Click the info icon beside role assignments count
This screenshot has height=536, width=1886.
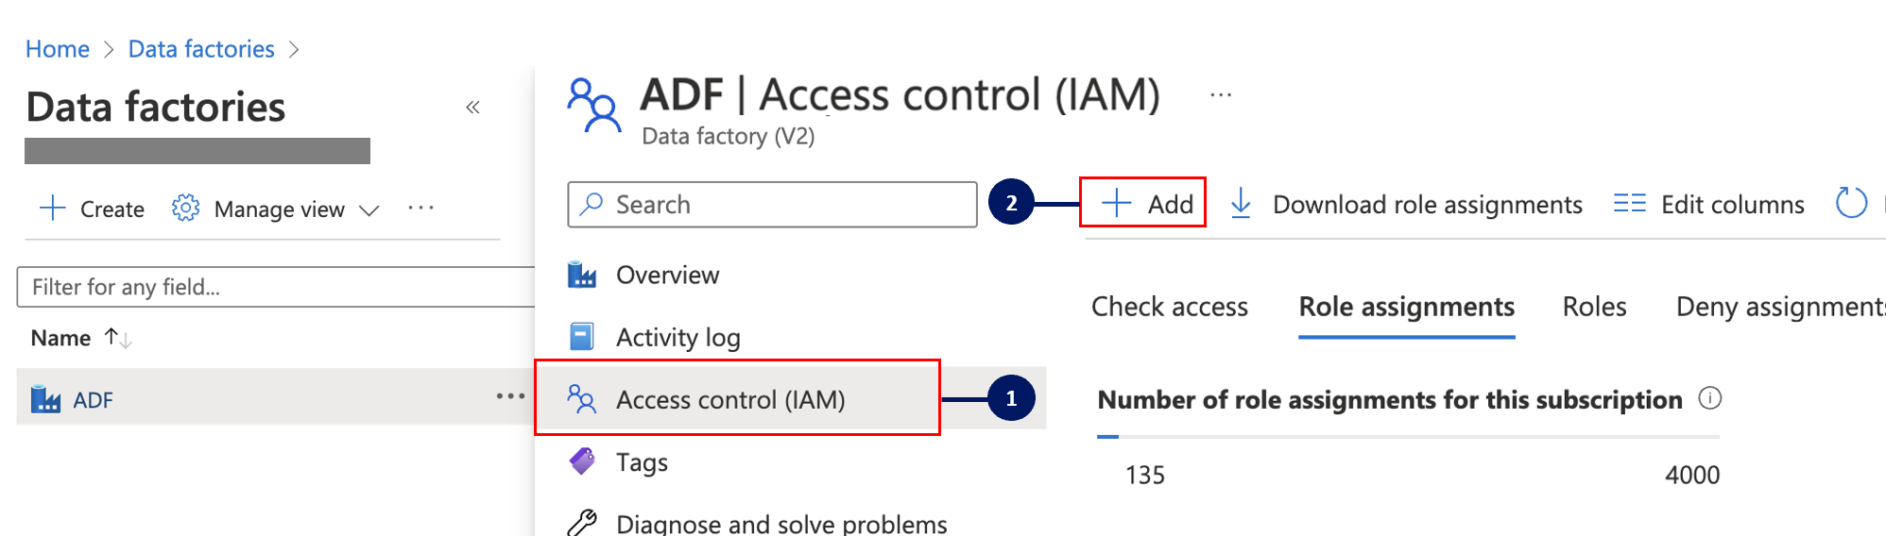[1709, 398]
